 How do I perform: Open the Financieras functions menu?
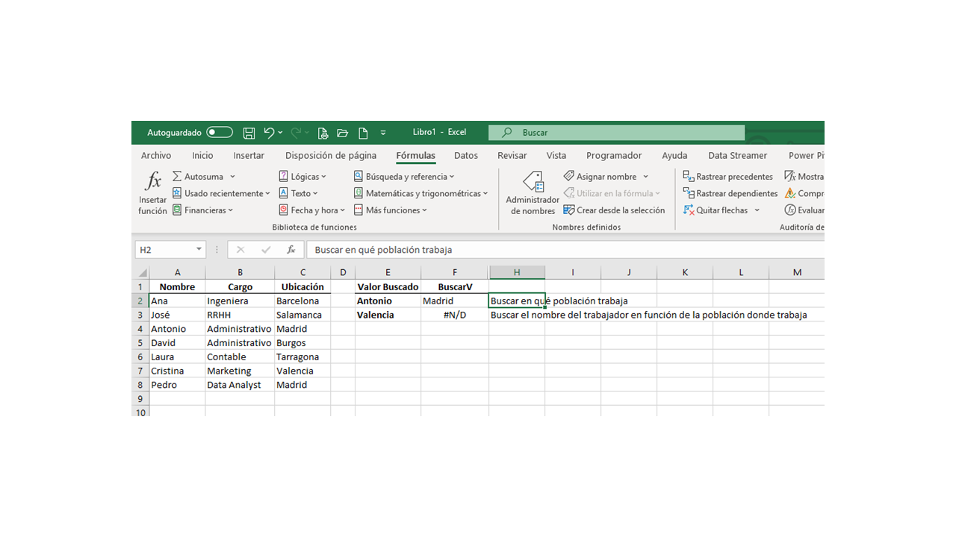202,210
